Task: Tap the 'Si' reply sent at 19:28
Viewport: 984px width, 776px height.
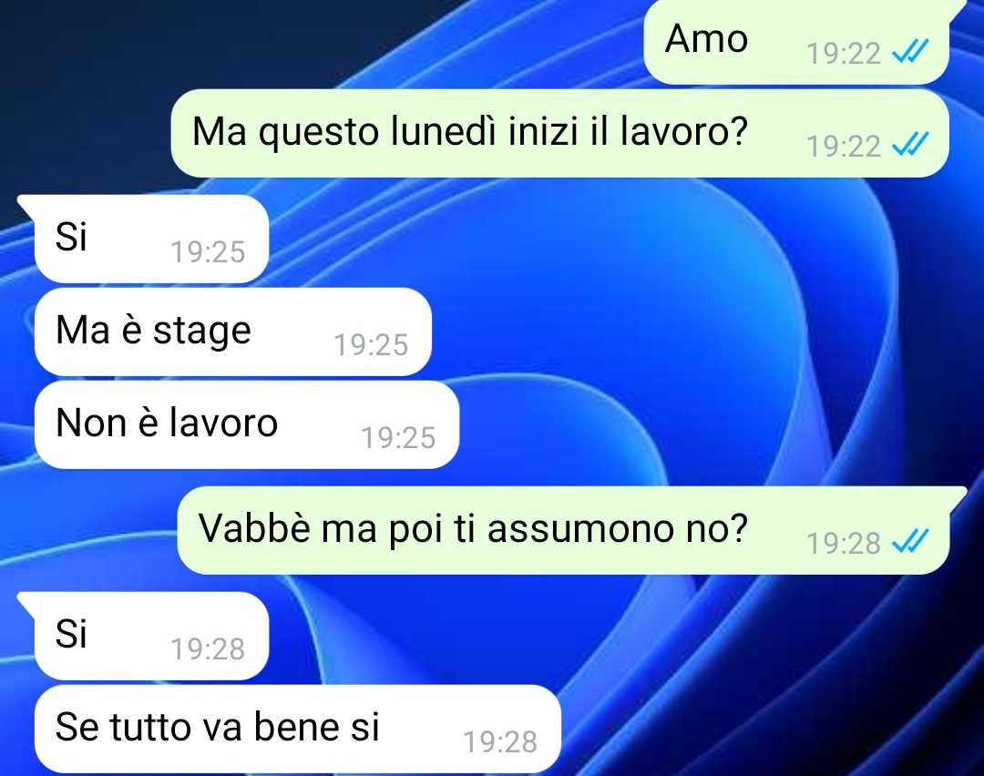Action: [151, 636]
